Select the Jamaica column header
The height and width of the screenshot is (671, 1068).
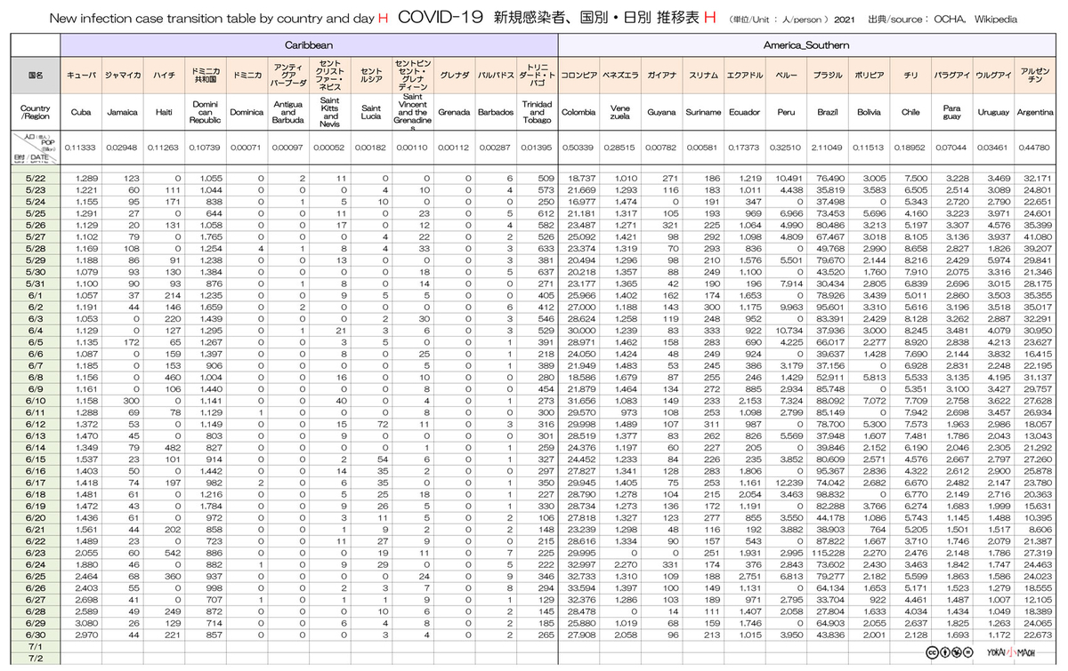(x=122, y=112)
